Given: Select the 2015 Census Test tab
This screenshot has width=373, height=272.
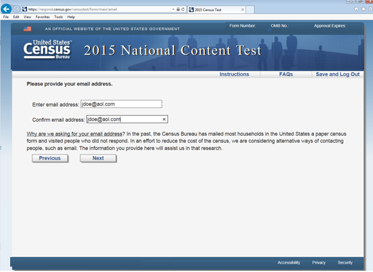Looking at the screenshot, I should tap(216, 10).
